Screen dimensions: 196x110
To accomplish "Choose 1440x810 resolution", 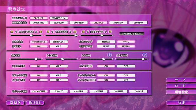I will (78, 23).
